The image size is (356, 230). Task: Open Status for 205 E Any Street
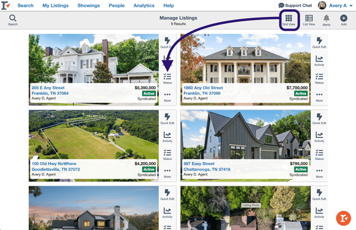tap(167, 78)
